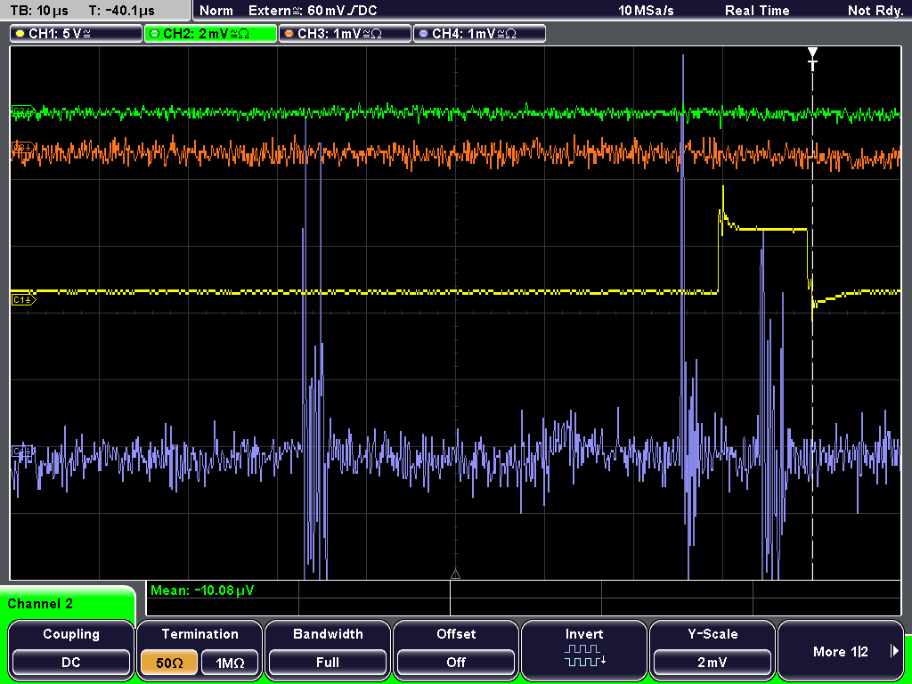Click the Norm trigger mode label
This screenshot has width=912, height=684.
pyautogui.click(x=216, y=11)
